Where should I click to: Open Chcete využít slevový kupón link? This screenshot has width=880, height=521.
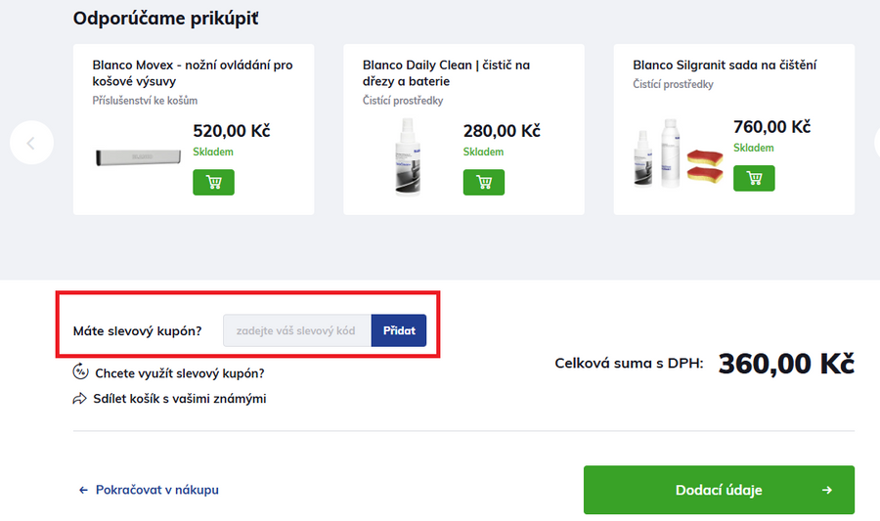(x=180, y=373)
